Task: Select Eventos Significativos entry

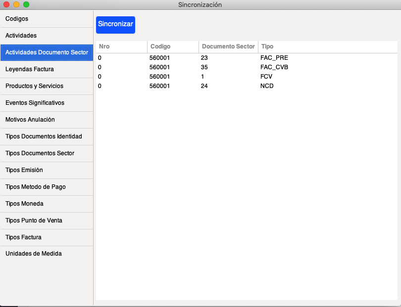Action: (47, 103)
